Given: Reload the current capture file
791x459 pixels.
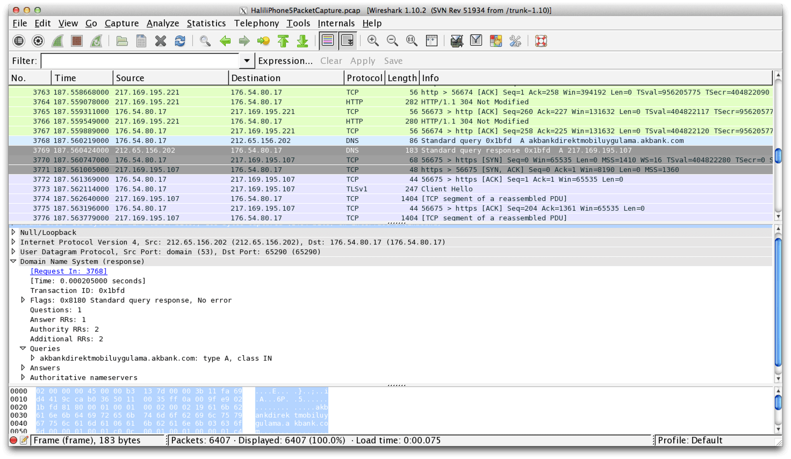Looking at the screenshot, I should tap(180, 41).
